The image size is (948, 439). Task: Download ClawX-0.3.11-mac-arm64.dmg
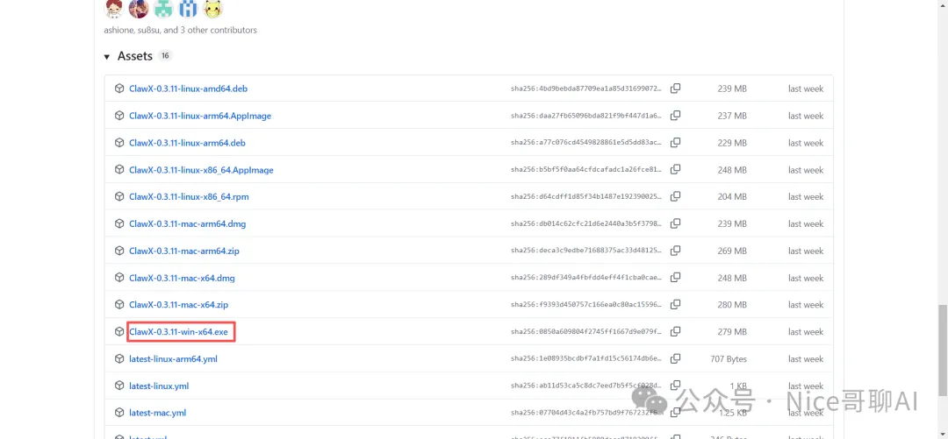coord(188,224)
